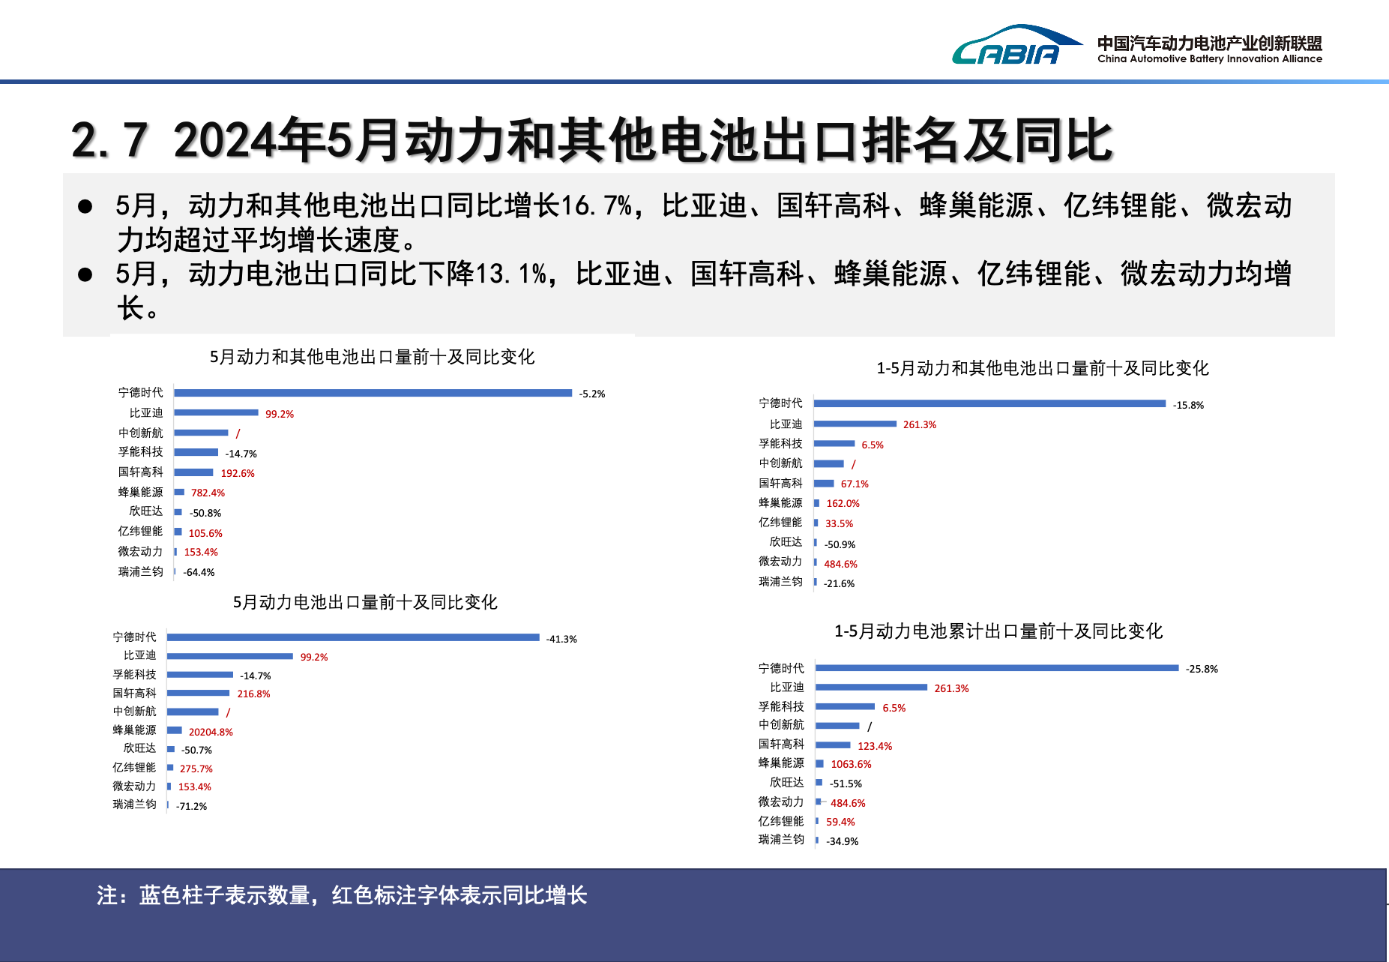Click the -41.3% value label
The height and width of the screenshot is (962, 1389).
tap(561, 639)
